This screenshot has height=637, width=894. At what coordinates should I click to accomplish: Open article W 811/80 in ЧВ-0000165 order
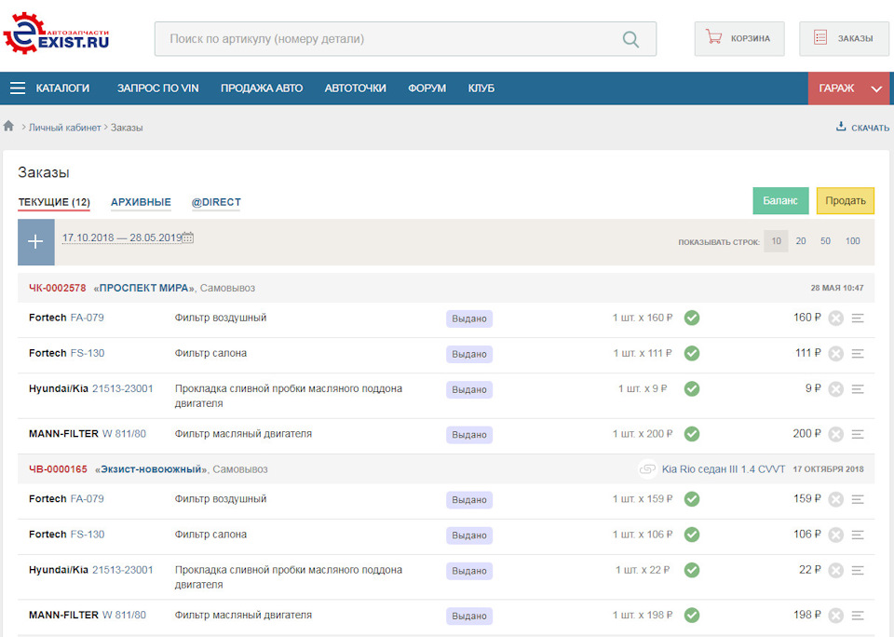tap(124, 615)
